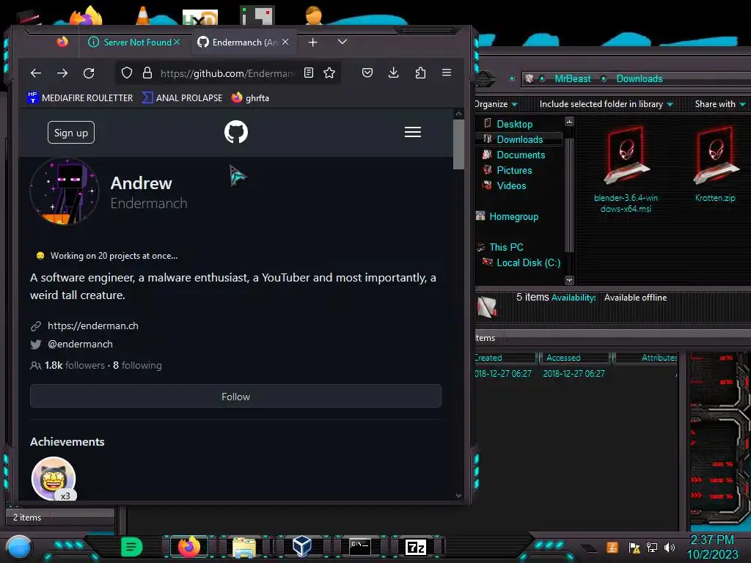Open Local Disk (C:) in sidebar
This screenshot has height=563, width=751.
(528, 263)
